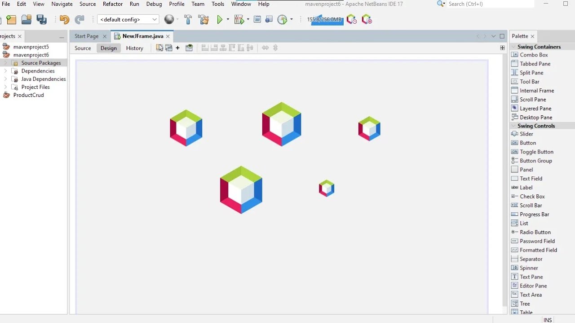Select Toggle Button in the palette

(536, 152)
